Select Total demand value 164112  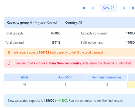click(x=56, y=43)
